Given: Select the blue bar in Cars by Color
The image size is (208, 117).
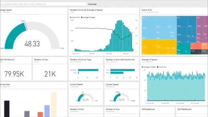Looking at the screenshot, I should coord(47,111).
